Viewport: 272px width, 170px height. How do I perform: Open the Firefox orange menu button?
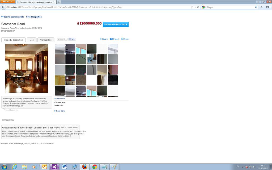[8, 2]
